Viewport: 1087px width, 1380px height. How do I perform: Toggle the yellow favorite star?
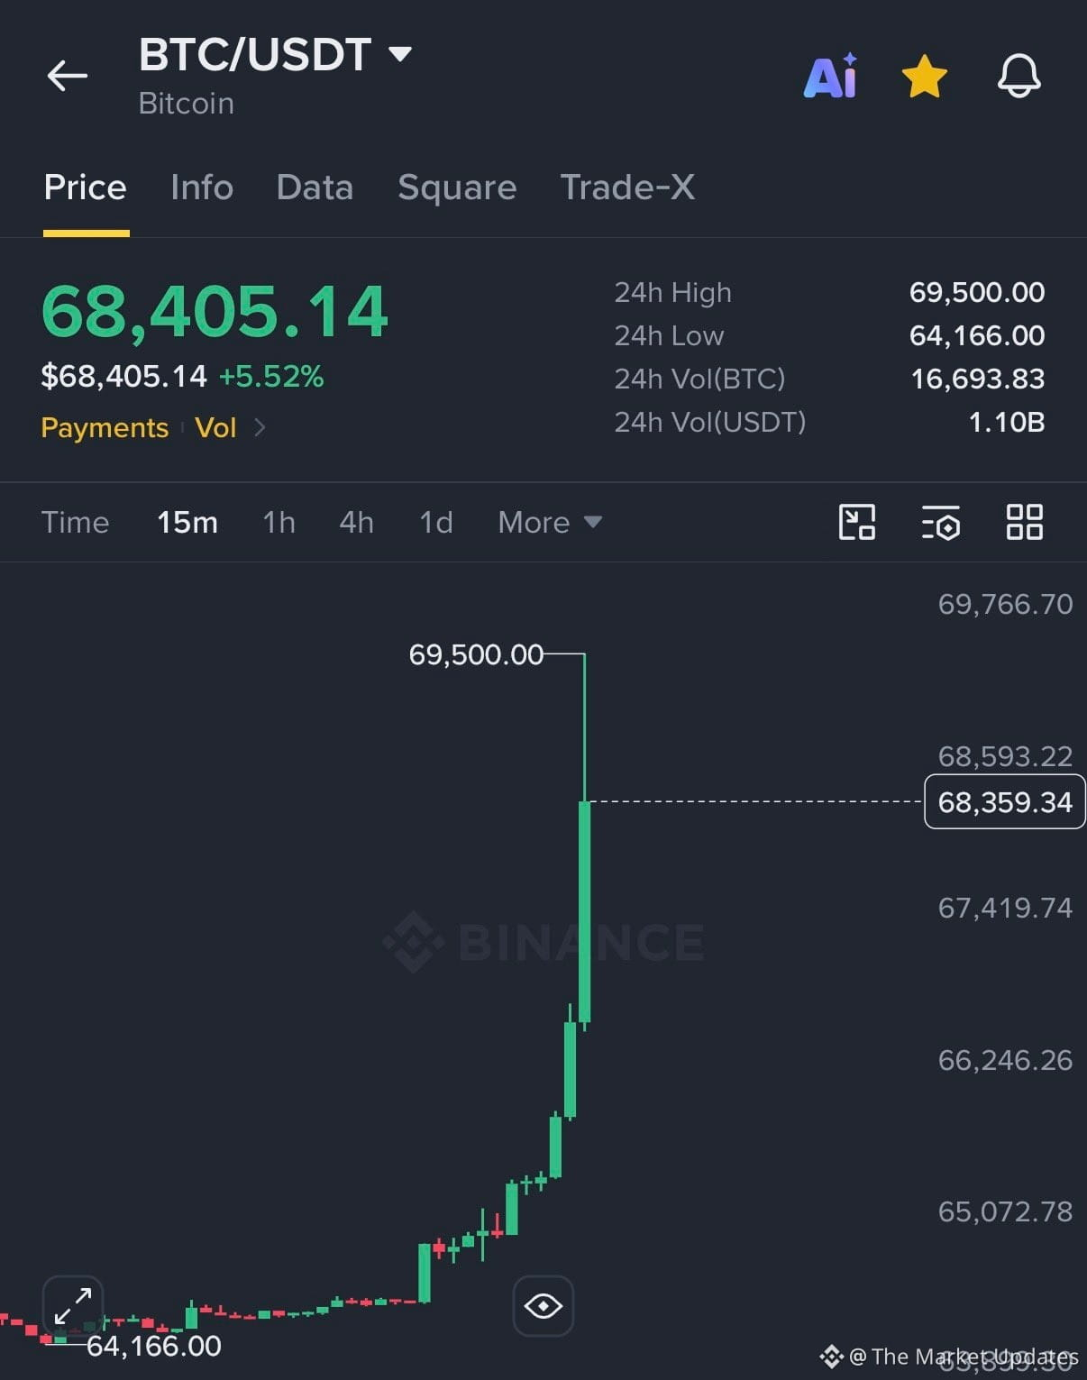pyautogui.click(x=925, y=76)
